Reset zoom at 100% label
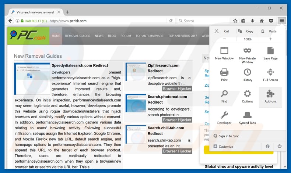 (x=248, y=39)
